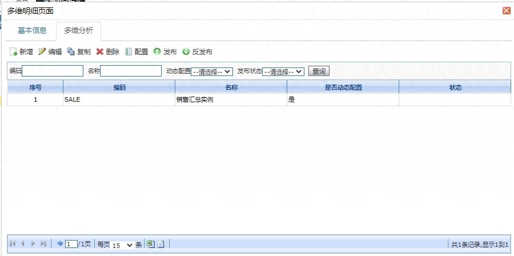This screenshot has width=514, height=256.
Task: Close the 多维明细页面 dialog
Action: pos(507,11)
